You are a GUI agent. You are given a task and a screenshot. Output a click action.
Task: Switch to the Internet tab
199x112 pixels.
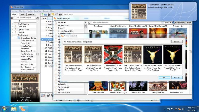(31, 14)
